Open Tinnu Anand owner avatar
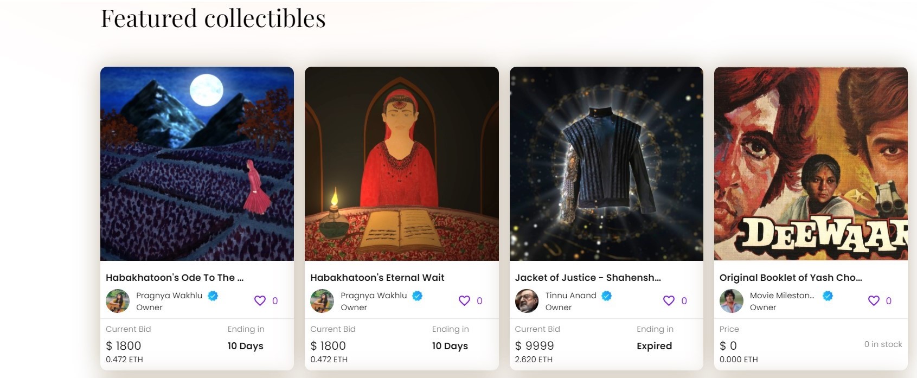 pyautogui.click(x=527, y=301)
